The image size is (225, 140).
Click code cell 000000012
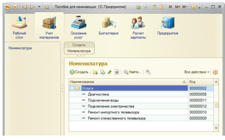(x=201, y=106)
